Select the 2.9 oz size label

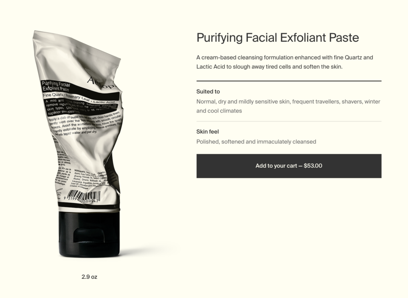(89, 276)
